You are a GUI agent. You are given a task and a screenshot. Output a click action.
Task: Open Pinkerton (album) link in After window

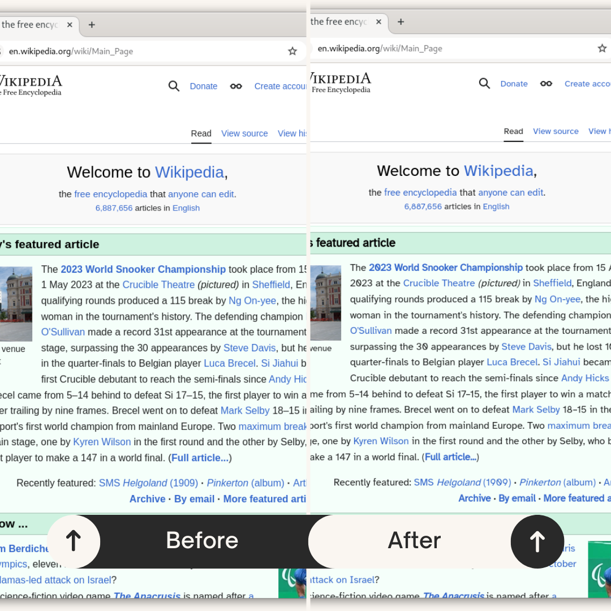point(558,483)
